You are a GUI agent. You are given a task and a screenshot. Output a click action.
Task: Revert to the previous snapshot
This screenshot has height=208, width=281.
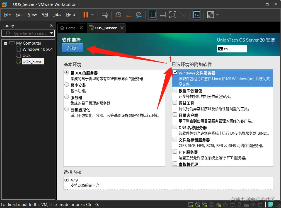[129, 15]
